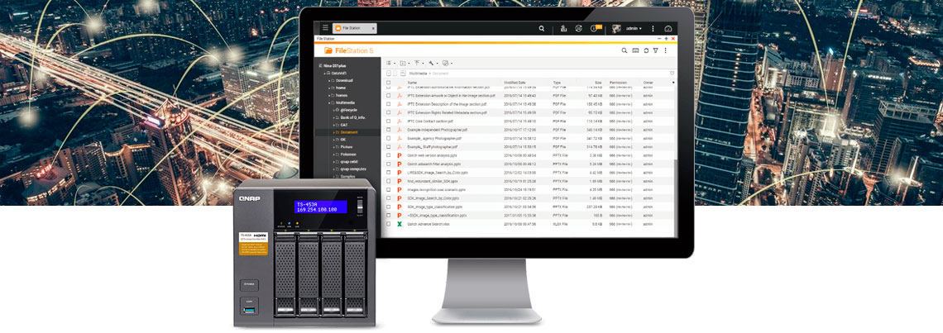Sort the list by the Owner column header
The image size is (943, 333).
[649, 83]
